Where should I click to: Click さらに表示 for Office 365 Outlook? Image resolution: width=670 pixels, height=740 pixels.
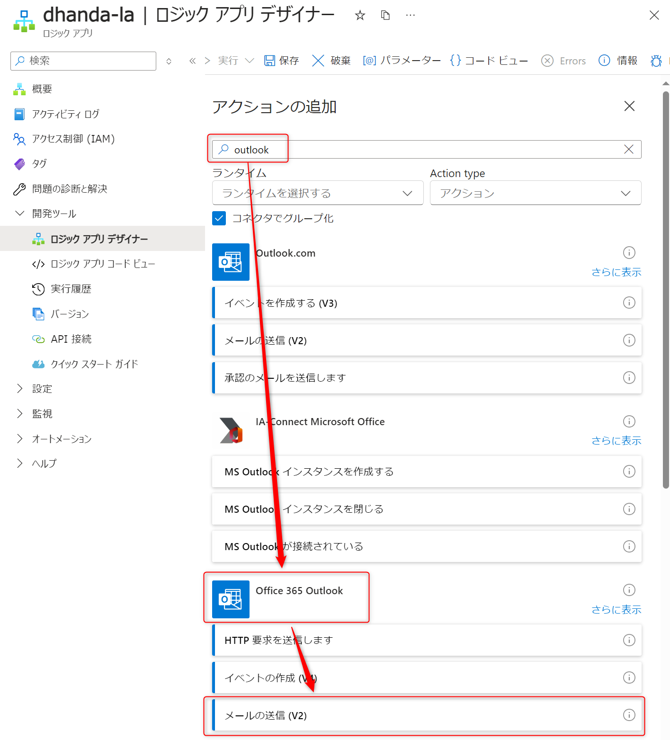616,610
